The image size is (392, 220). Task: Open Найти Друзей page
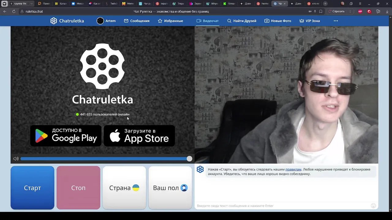pyautogui.click(x=242, y=21)
